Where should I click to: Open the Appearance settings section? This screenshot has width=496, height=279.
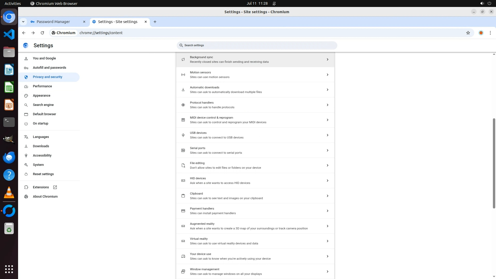point(42,96)
